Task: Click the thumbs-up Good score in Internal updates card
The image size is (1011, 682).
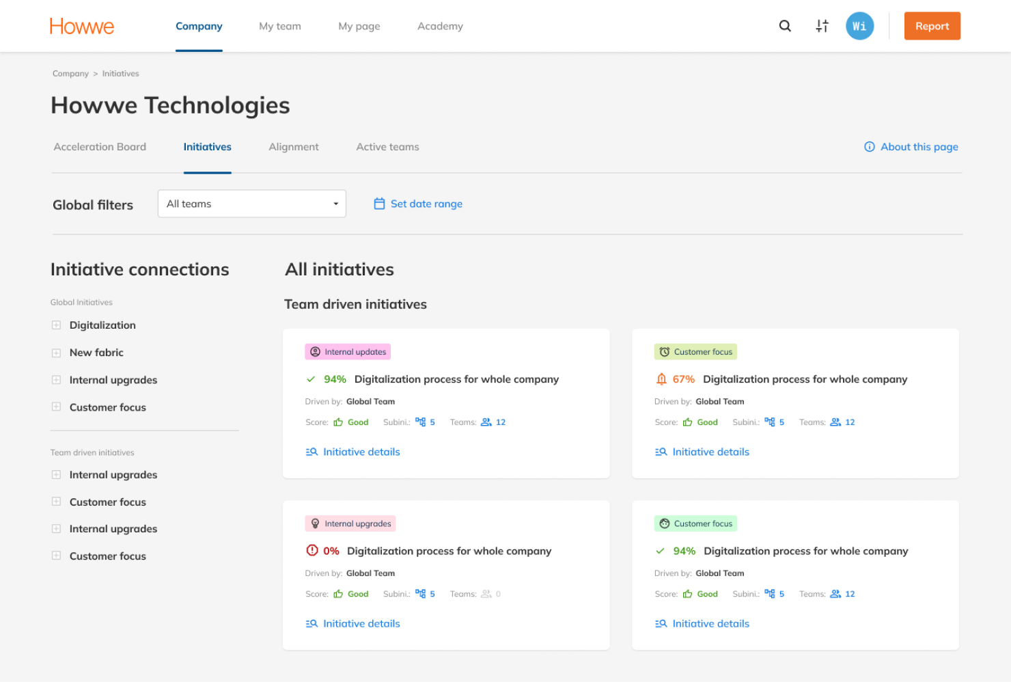Action: (x=351, y=422)
